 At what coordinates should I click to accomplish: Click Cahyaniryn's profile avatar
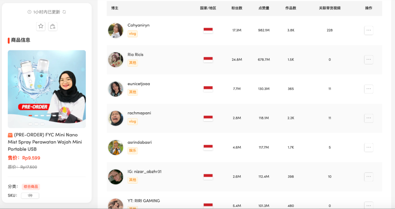coord(116,30)
